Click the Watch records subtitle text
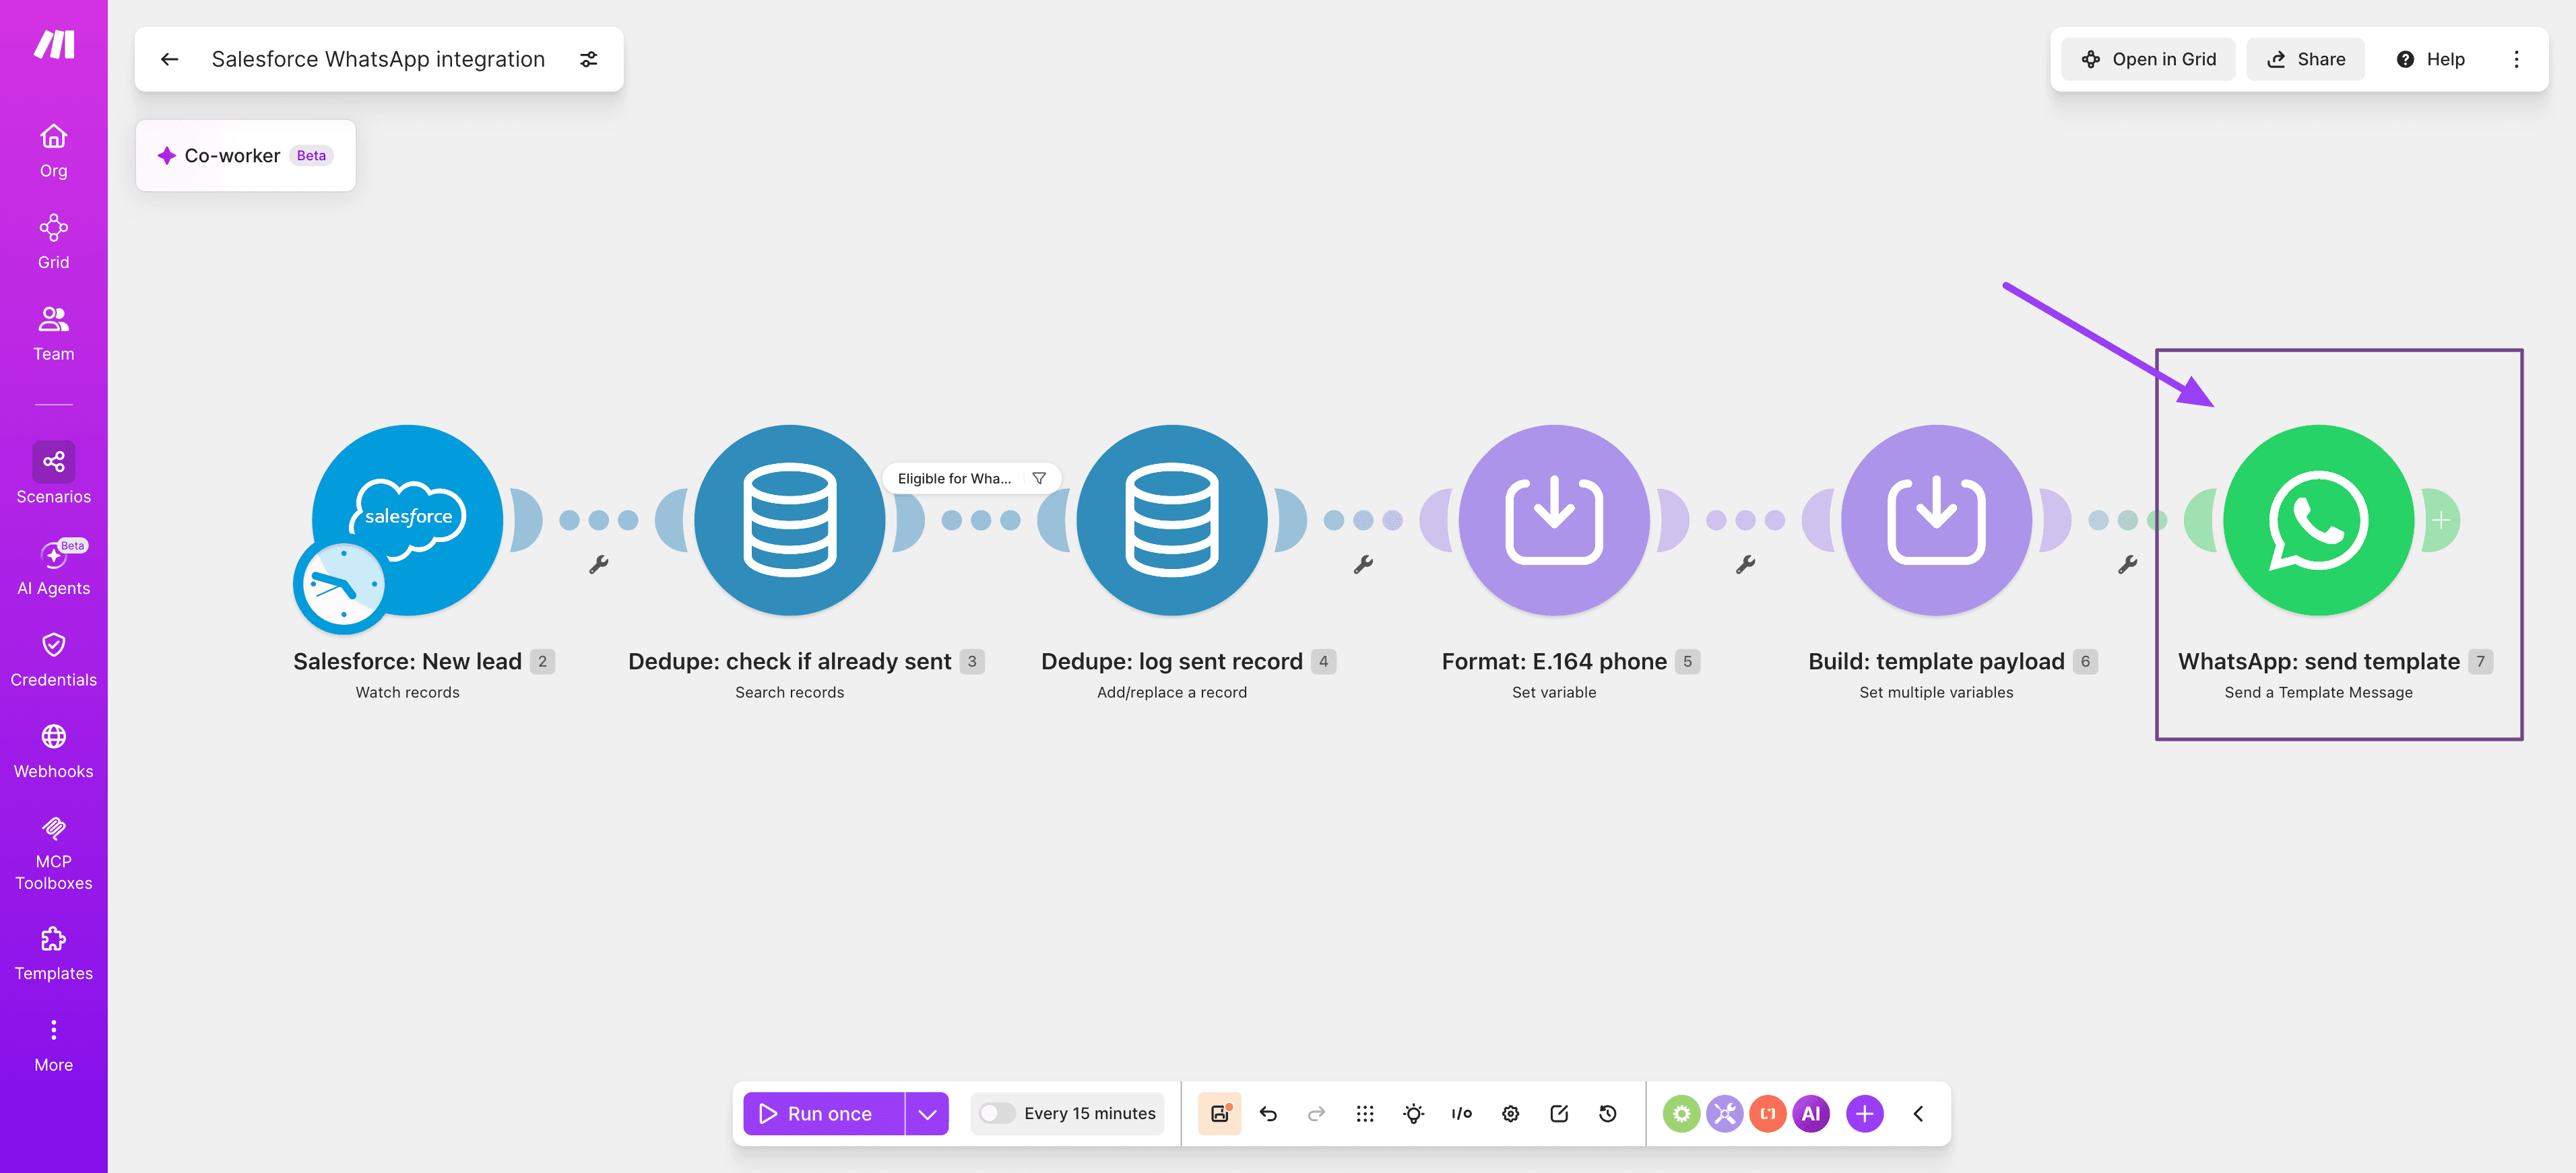The image size is (2576, 1173). [408, 692]
